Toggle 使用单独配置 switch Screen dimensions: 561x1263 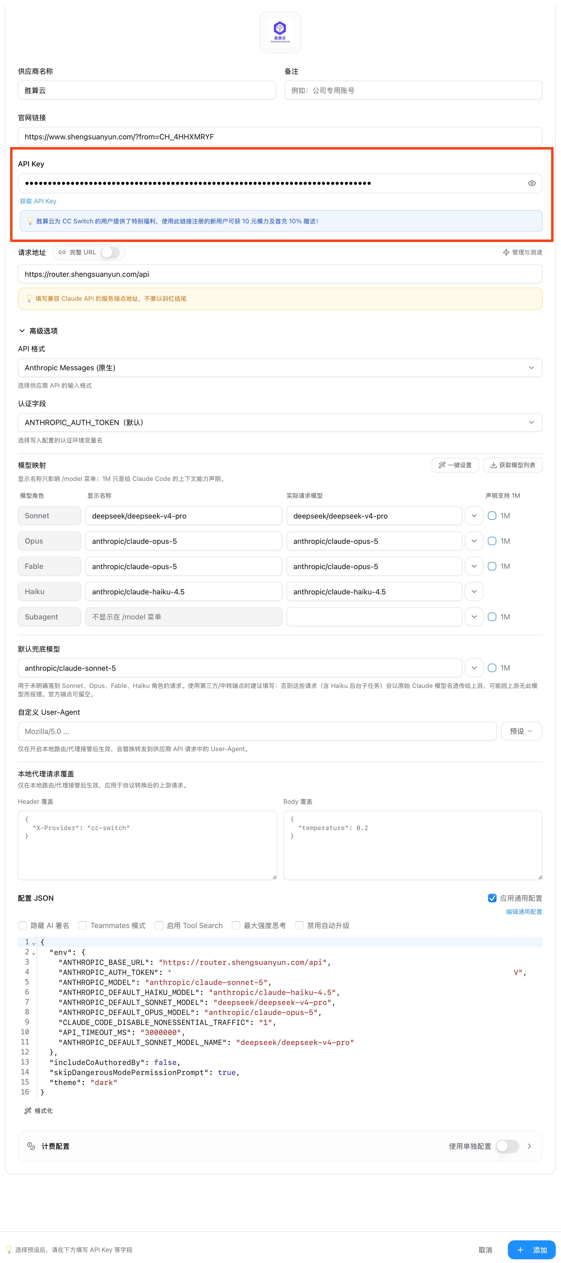click(507, 1146)
